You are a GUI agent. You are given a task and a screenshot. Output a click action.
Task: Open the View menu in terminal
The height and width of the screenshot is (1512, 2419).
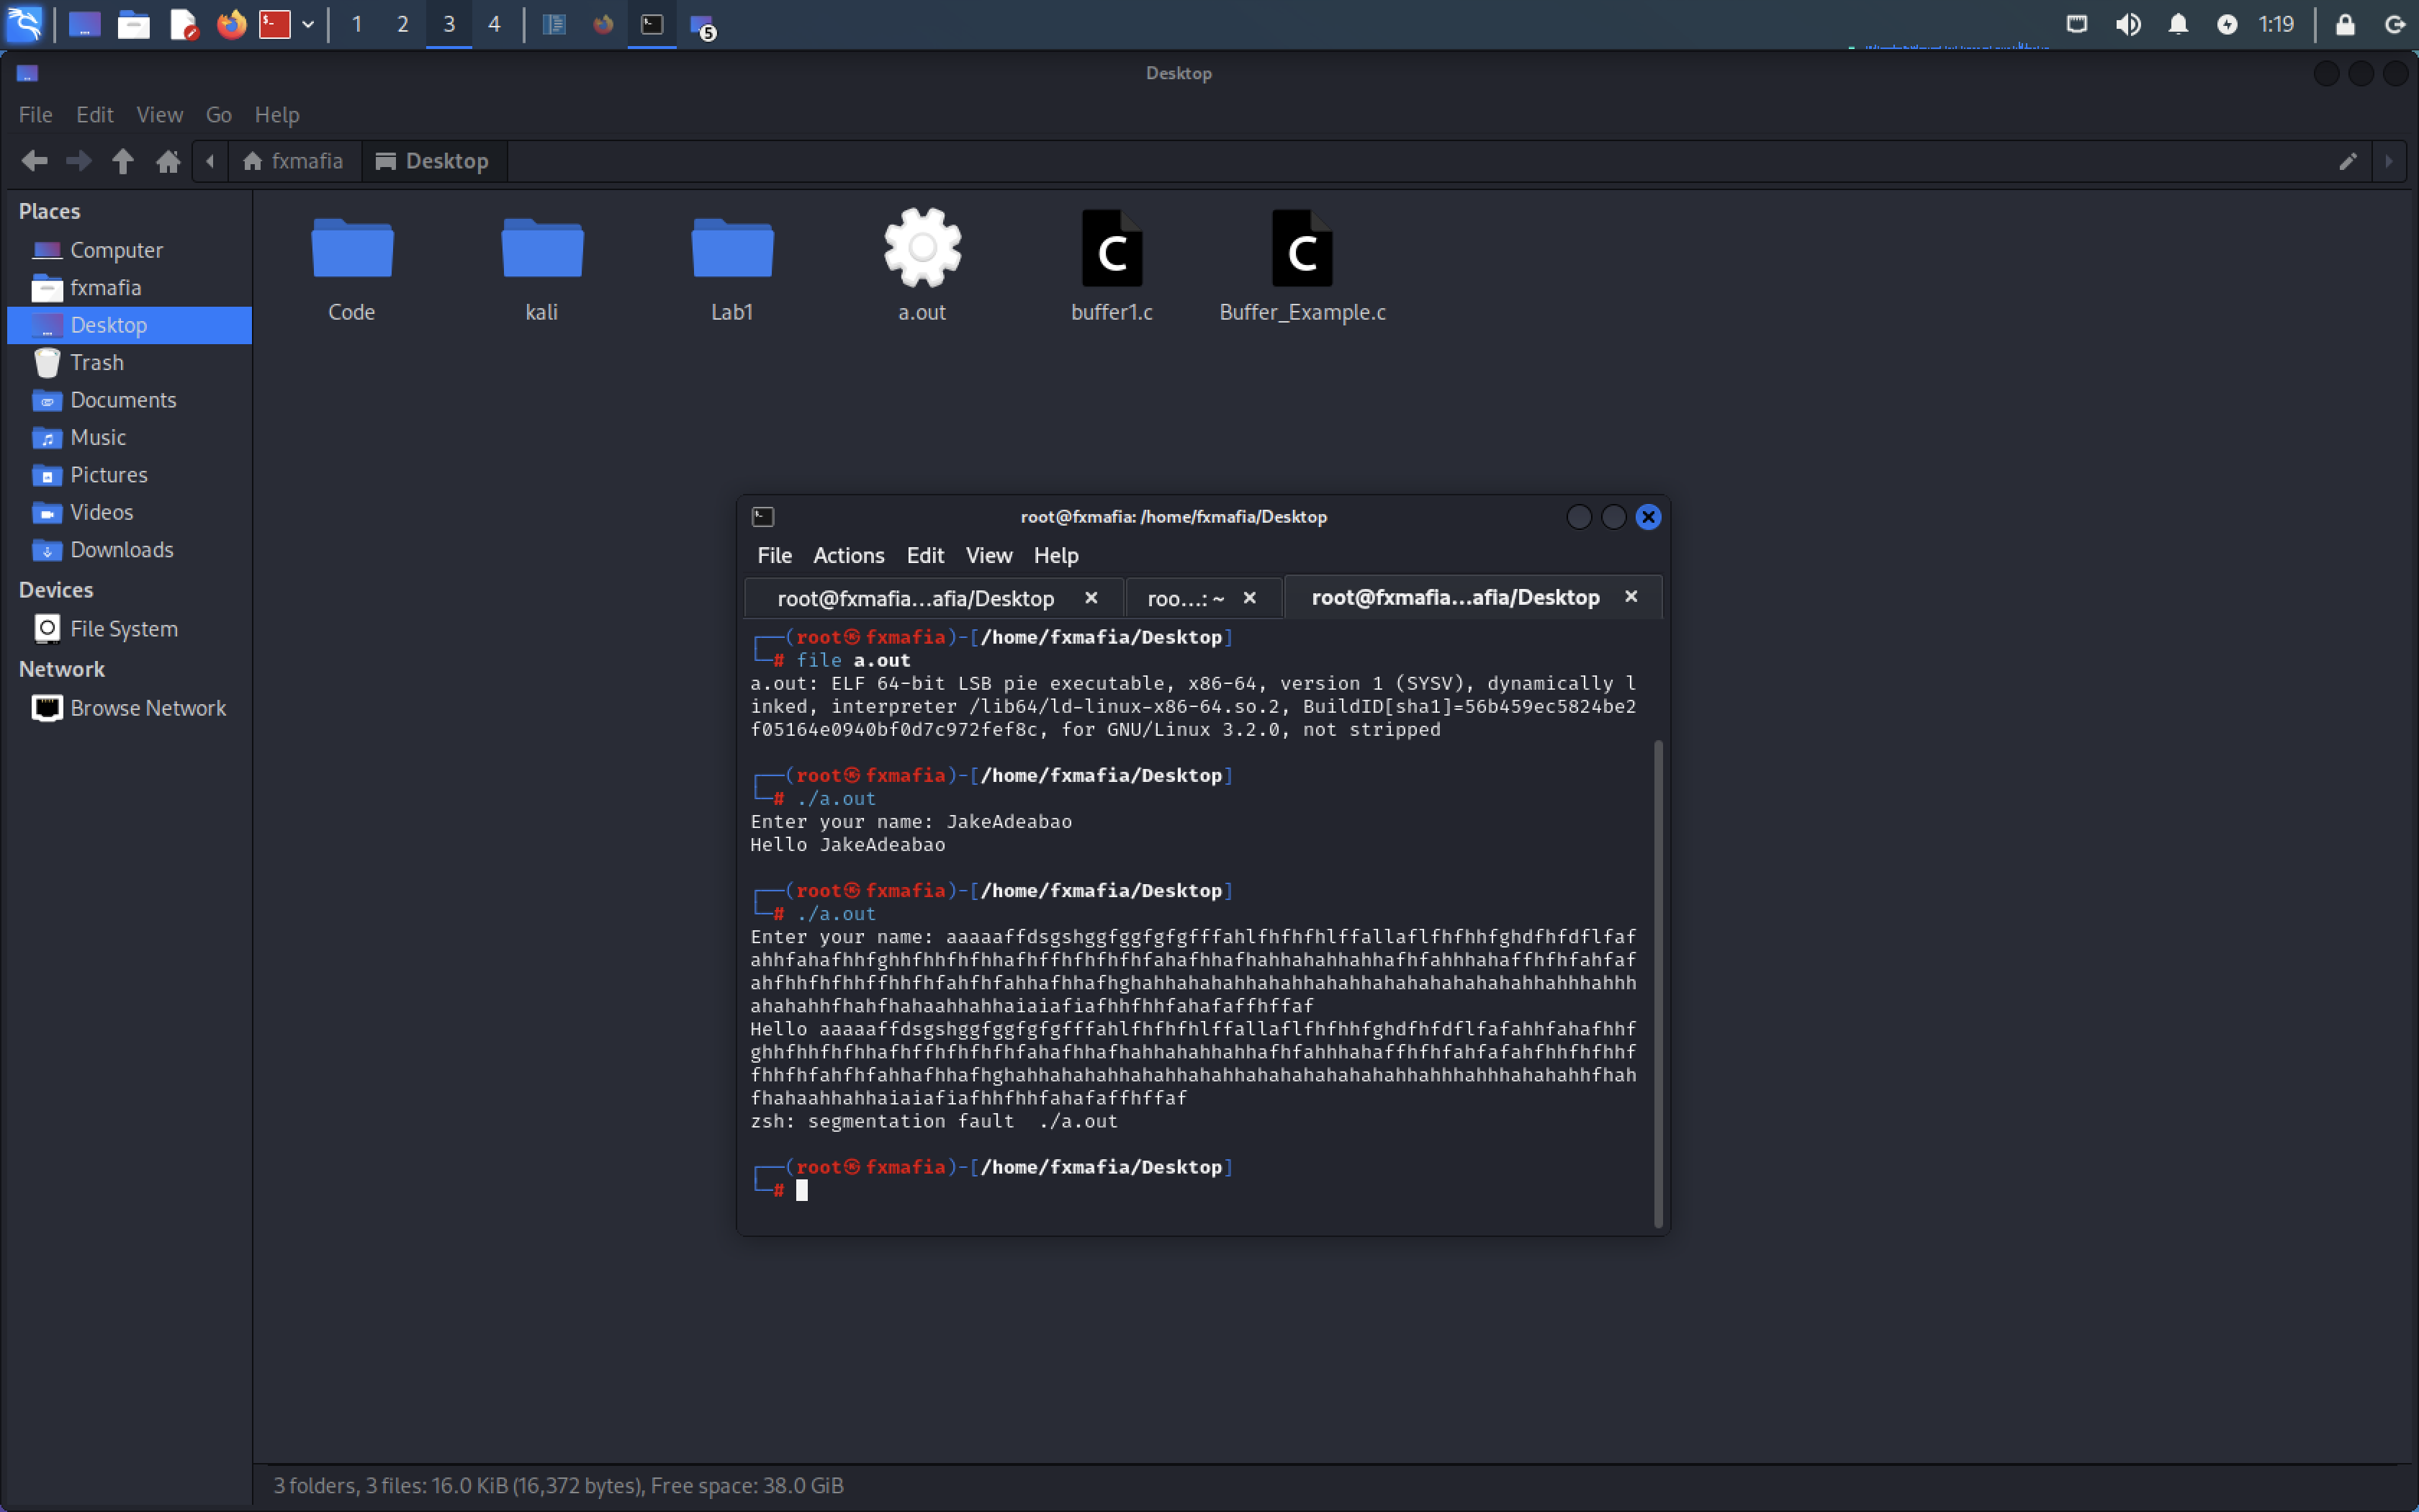(x=988, y=555)
